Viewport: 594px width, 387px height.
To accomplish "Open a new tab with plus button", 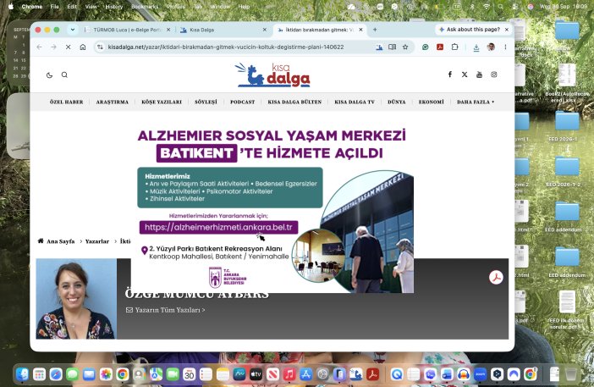I will (375, 30).
